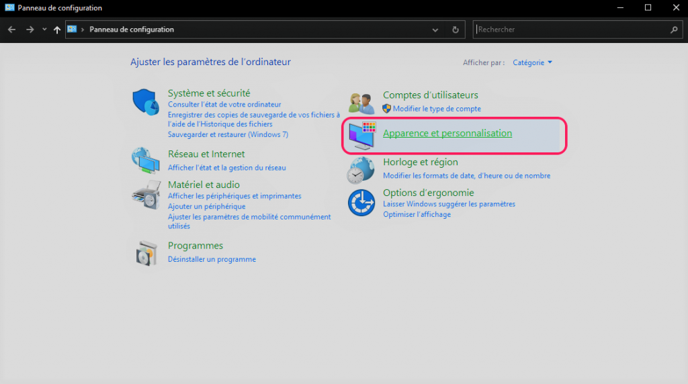
Task: Maximize the Panneau de configuration window
Action: coord(648,8)
